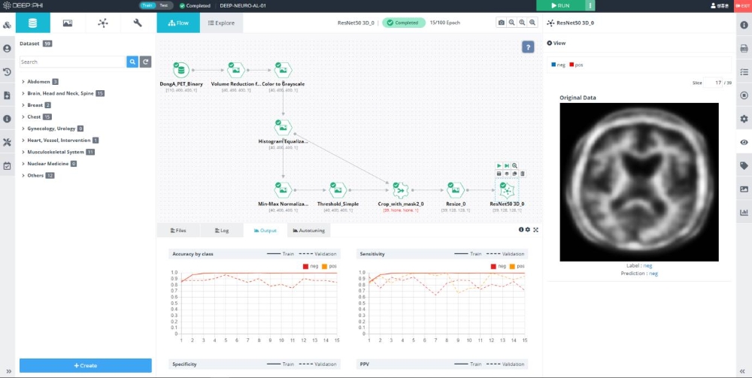Open the Dataset panel tab icon
Image resolution: width=752 pixels, height=378 pixels.
pyautogui.click(x=32, y=23)
